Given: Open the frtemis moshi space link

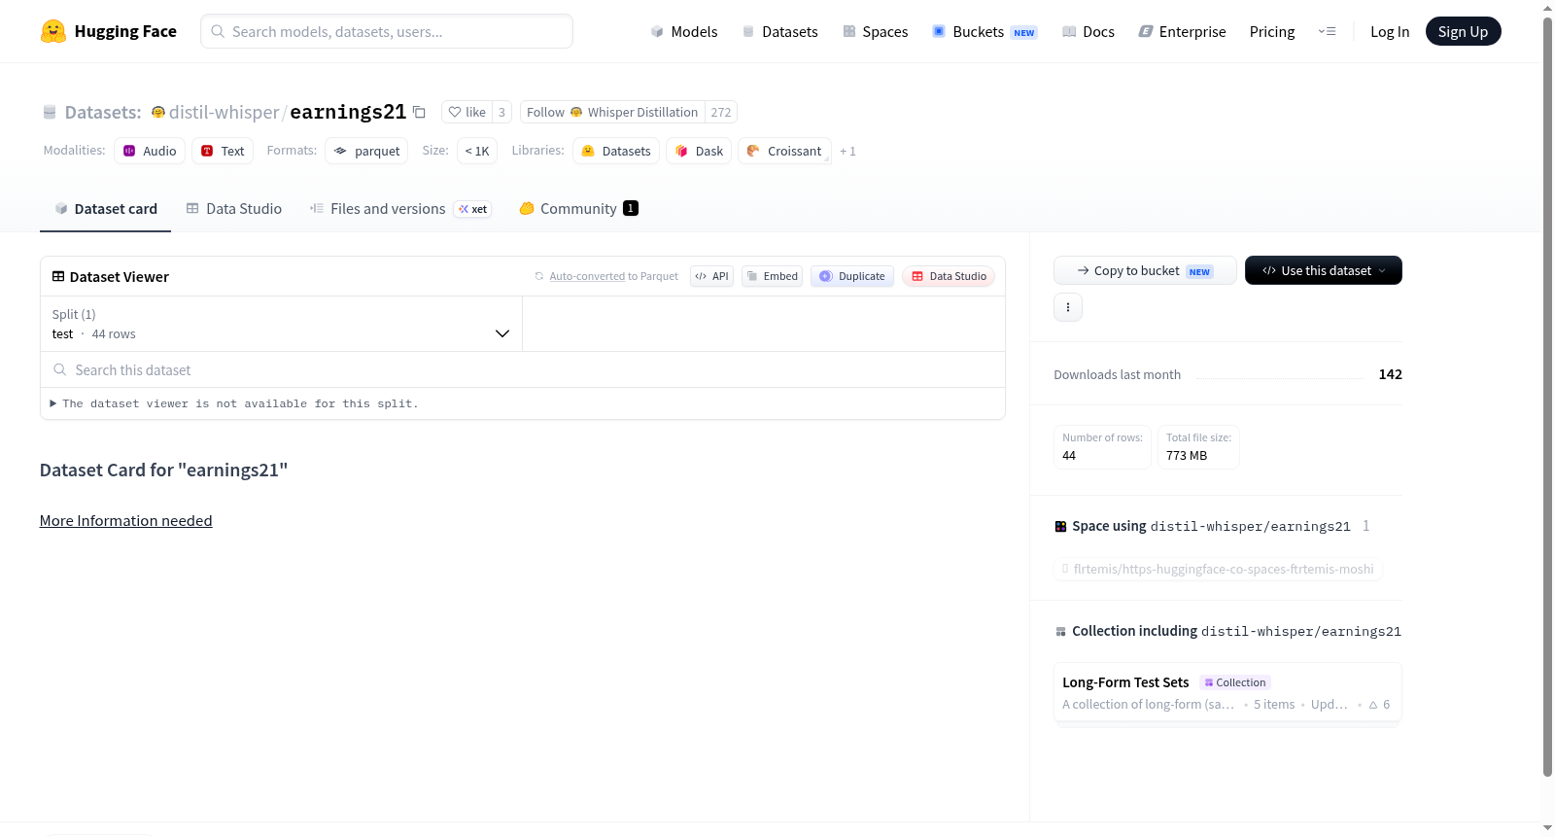Looking at the screenshot, I should pyautogui.click(x=1218, y=569).
